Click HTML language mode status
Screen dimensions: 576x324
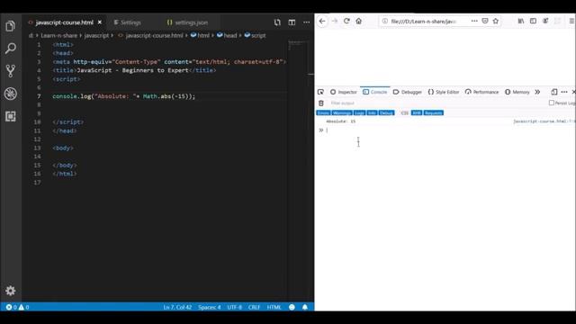click(274, 307)
